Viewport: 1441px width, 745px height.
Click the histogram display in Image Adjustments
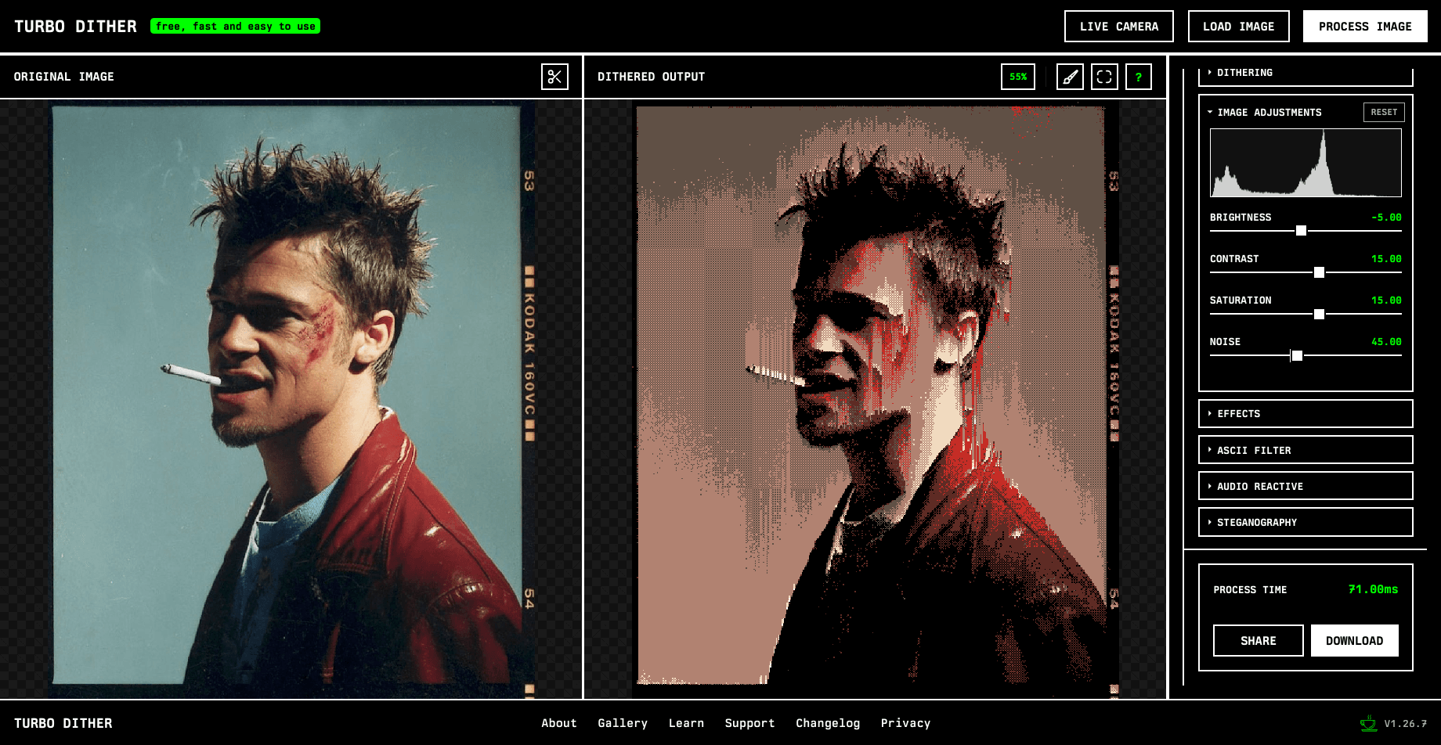pos(1306,162)
